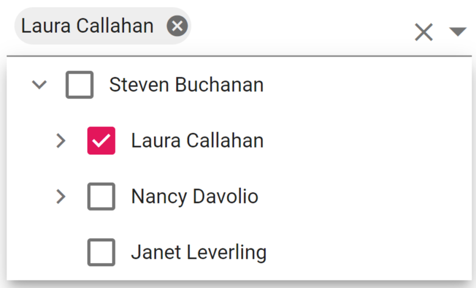
Task: Click the circular remove icon inside the tag
Action: point(177,26)
